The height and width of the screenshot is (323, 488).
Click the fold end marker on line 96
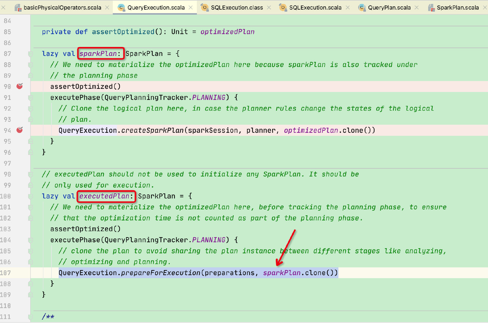(30, 152)
